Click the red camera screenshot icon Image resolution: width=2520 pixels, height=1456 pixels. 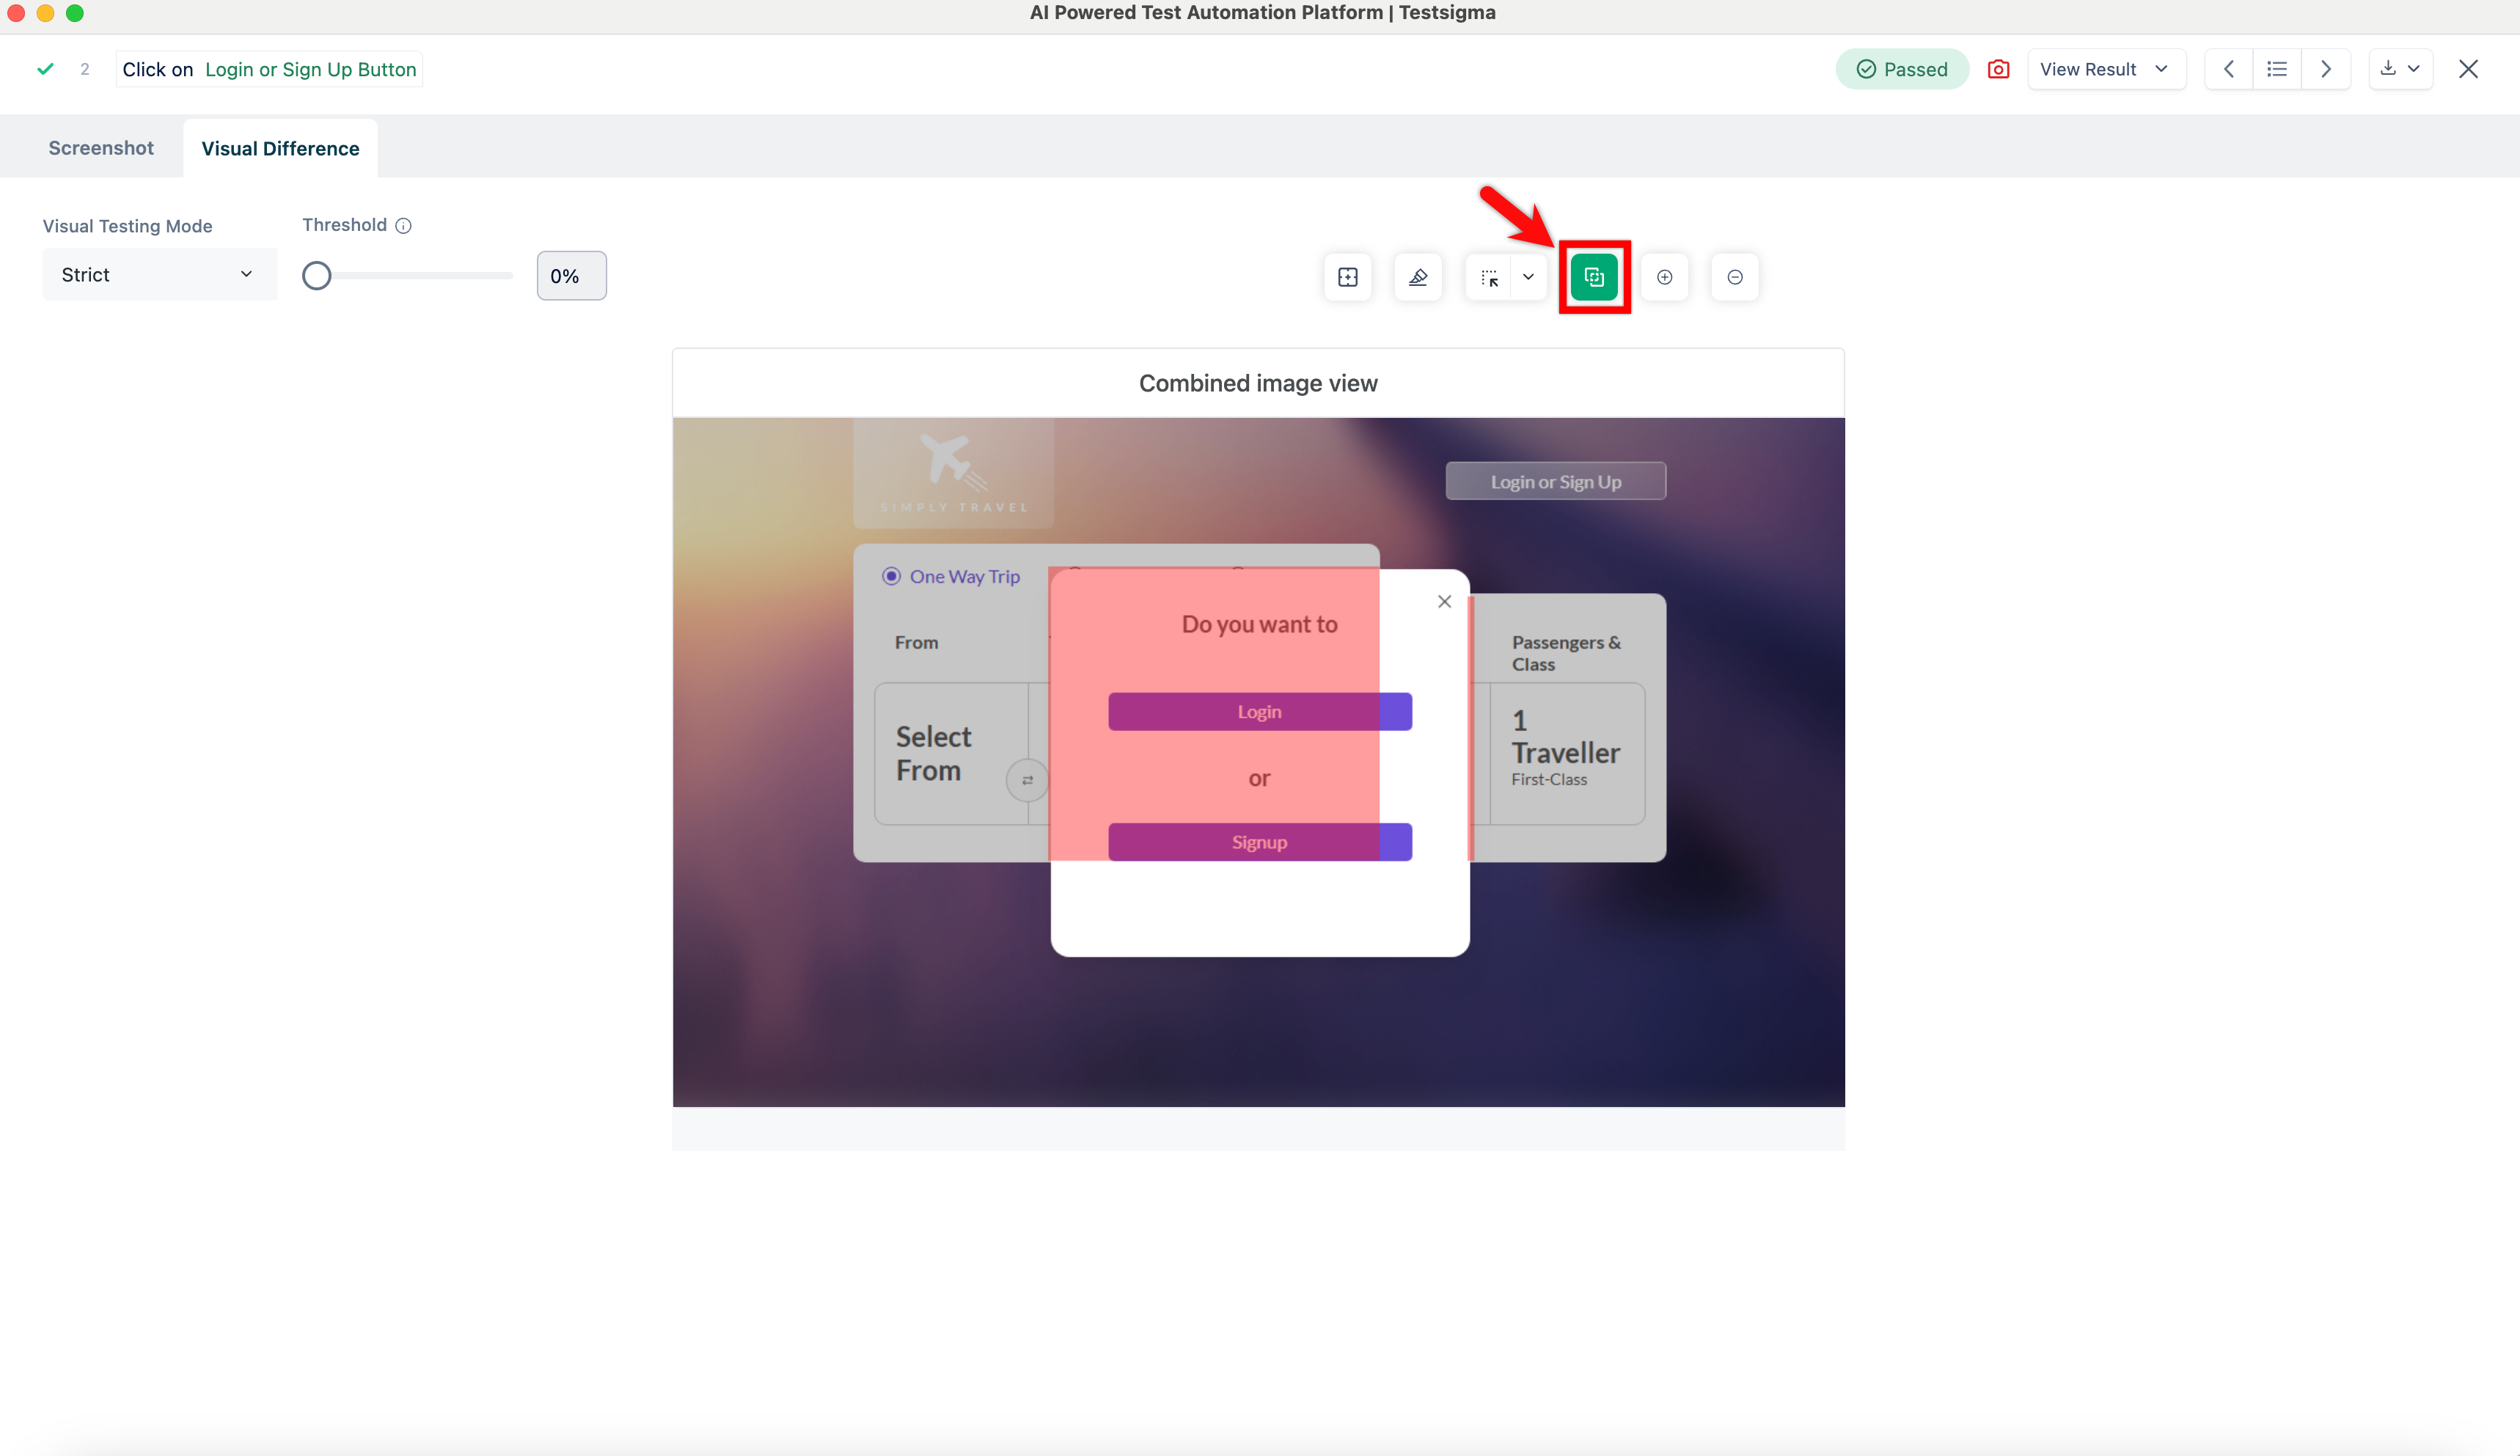click(x=1998, y=69)
